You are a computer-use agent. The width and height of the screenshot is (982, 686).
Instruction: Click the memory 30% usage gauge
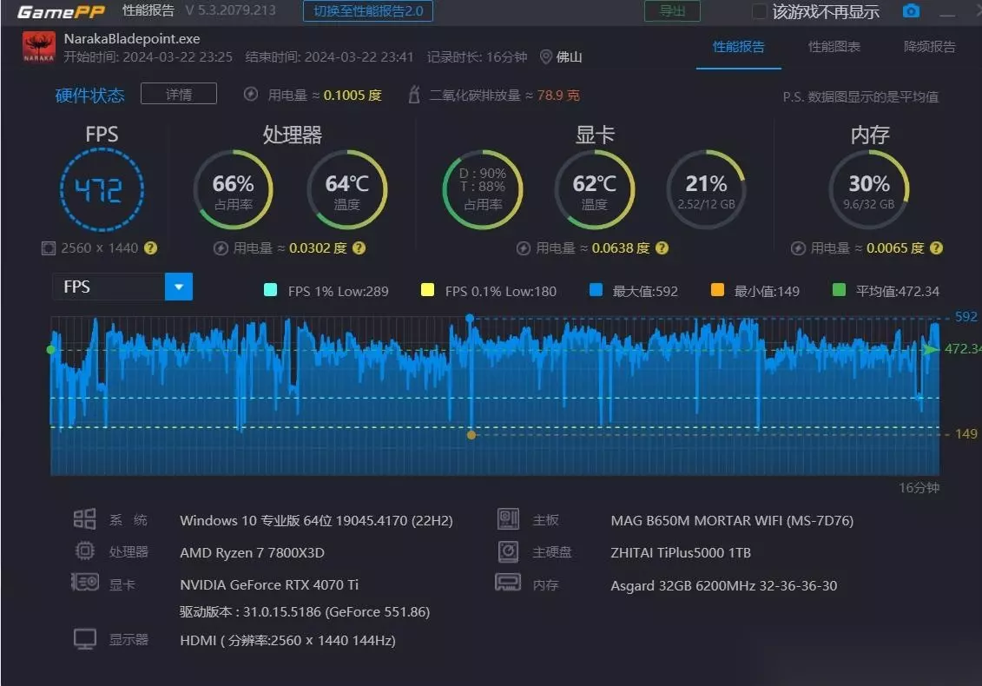[x=868, y=190]
